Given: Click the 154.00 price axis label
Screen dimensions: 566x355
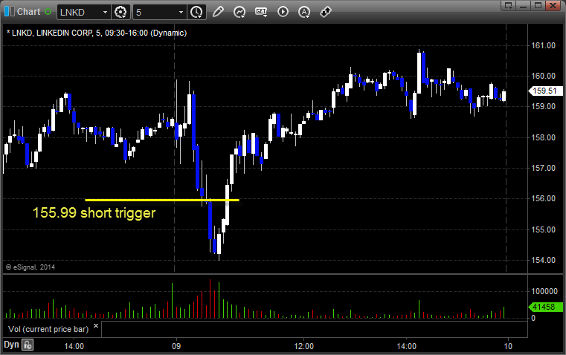Looking at the screenshot, I should tap(543, 260).
